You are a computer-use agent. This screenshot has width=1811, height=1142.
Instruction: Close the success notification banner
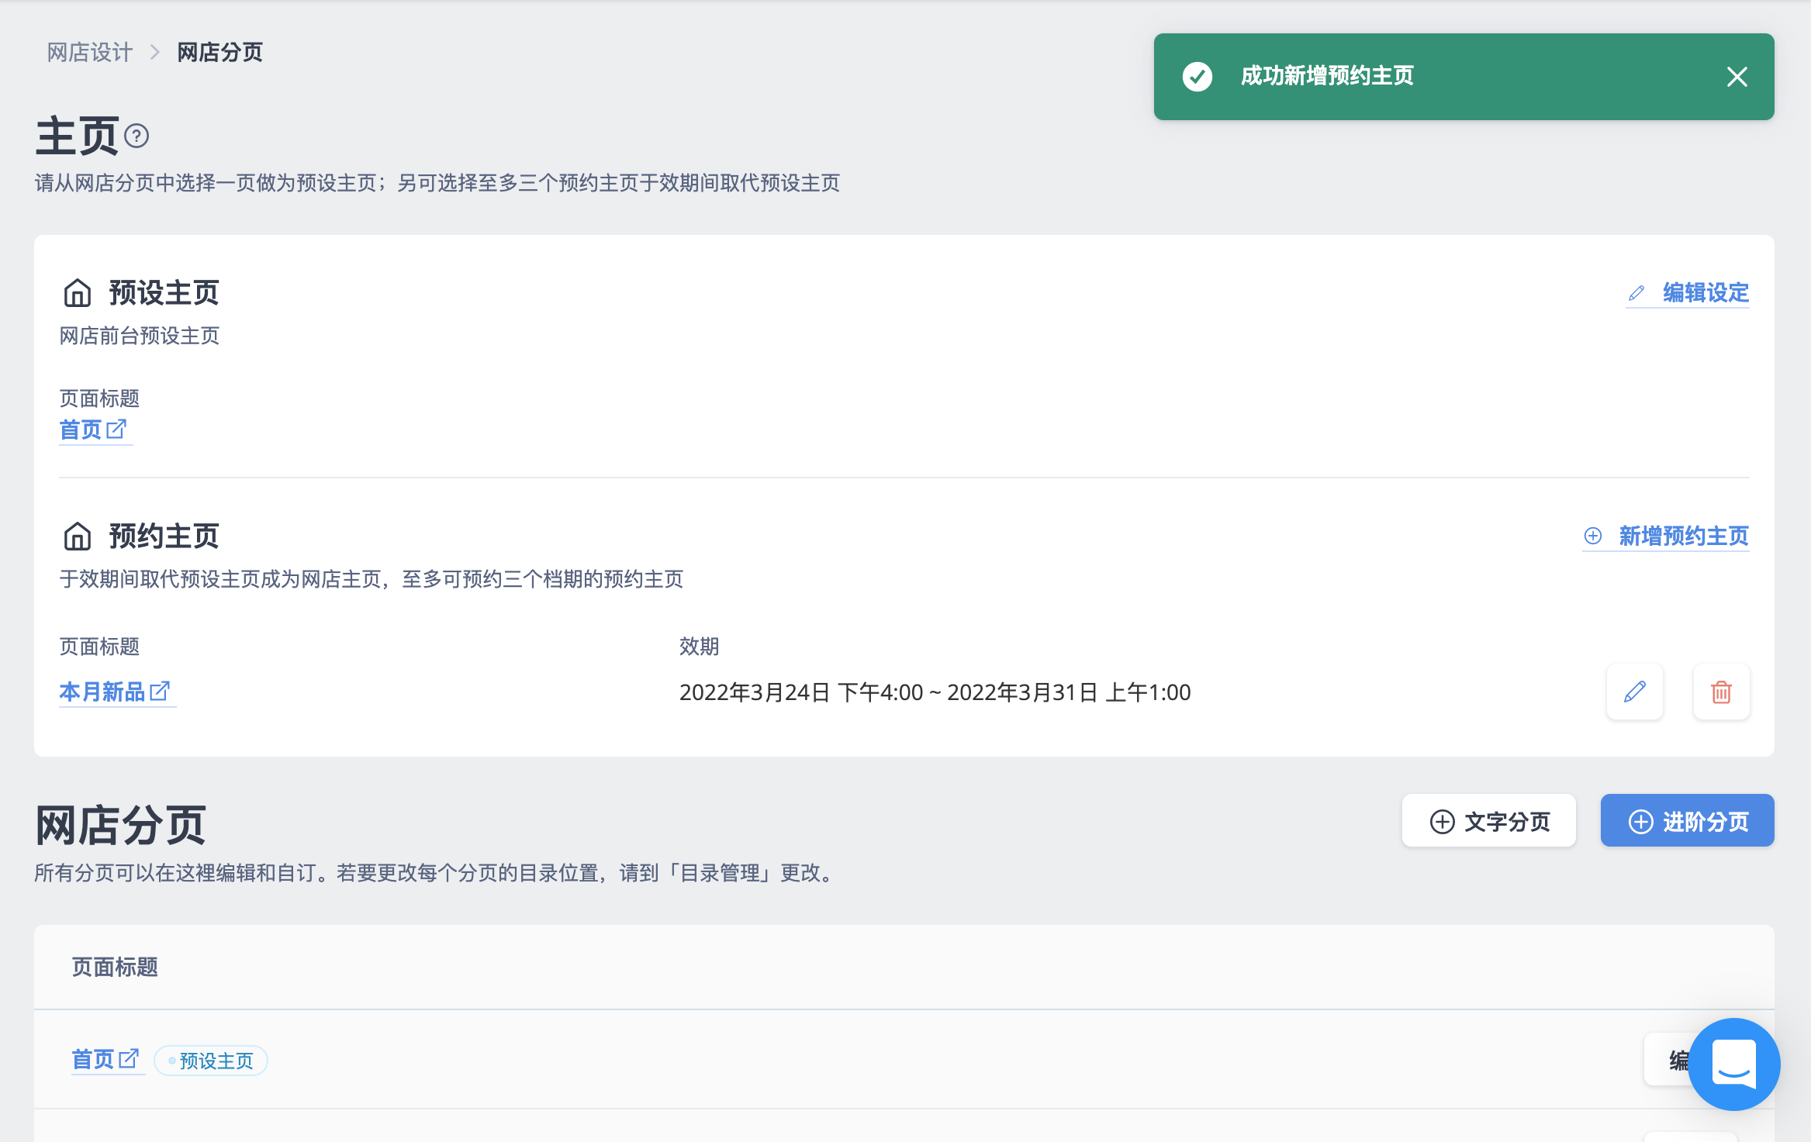coord(1737,77)
